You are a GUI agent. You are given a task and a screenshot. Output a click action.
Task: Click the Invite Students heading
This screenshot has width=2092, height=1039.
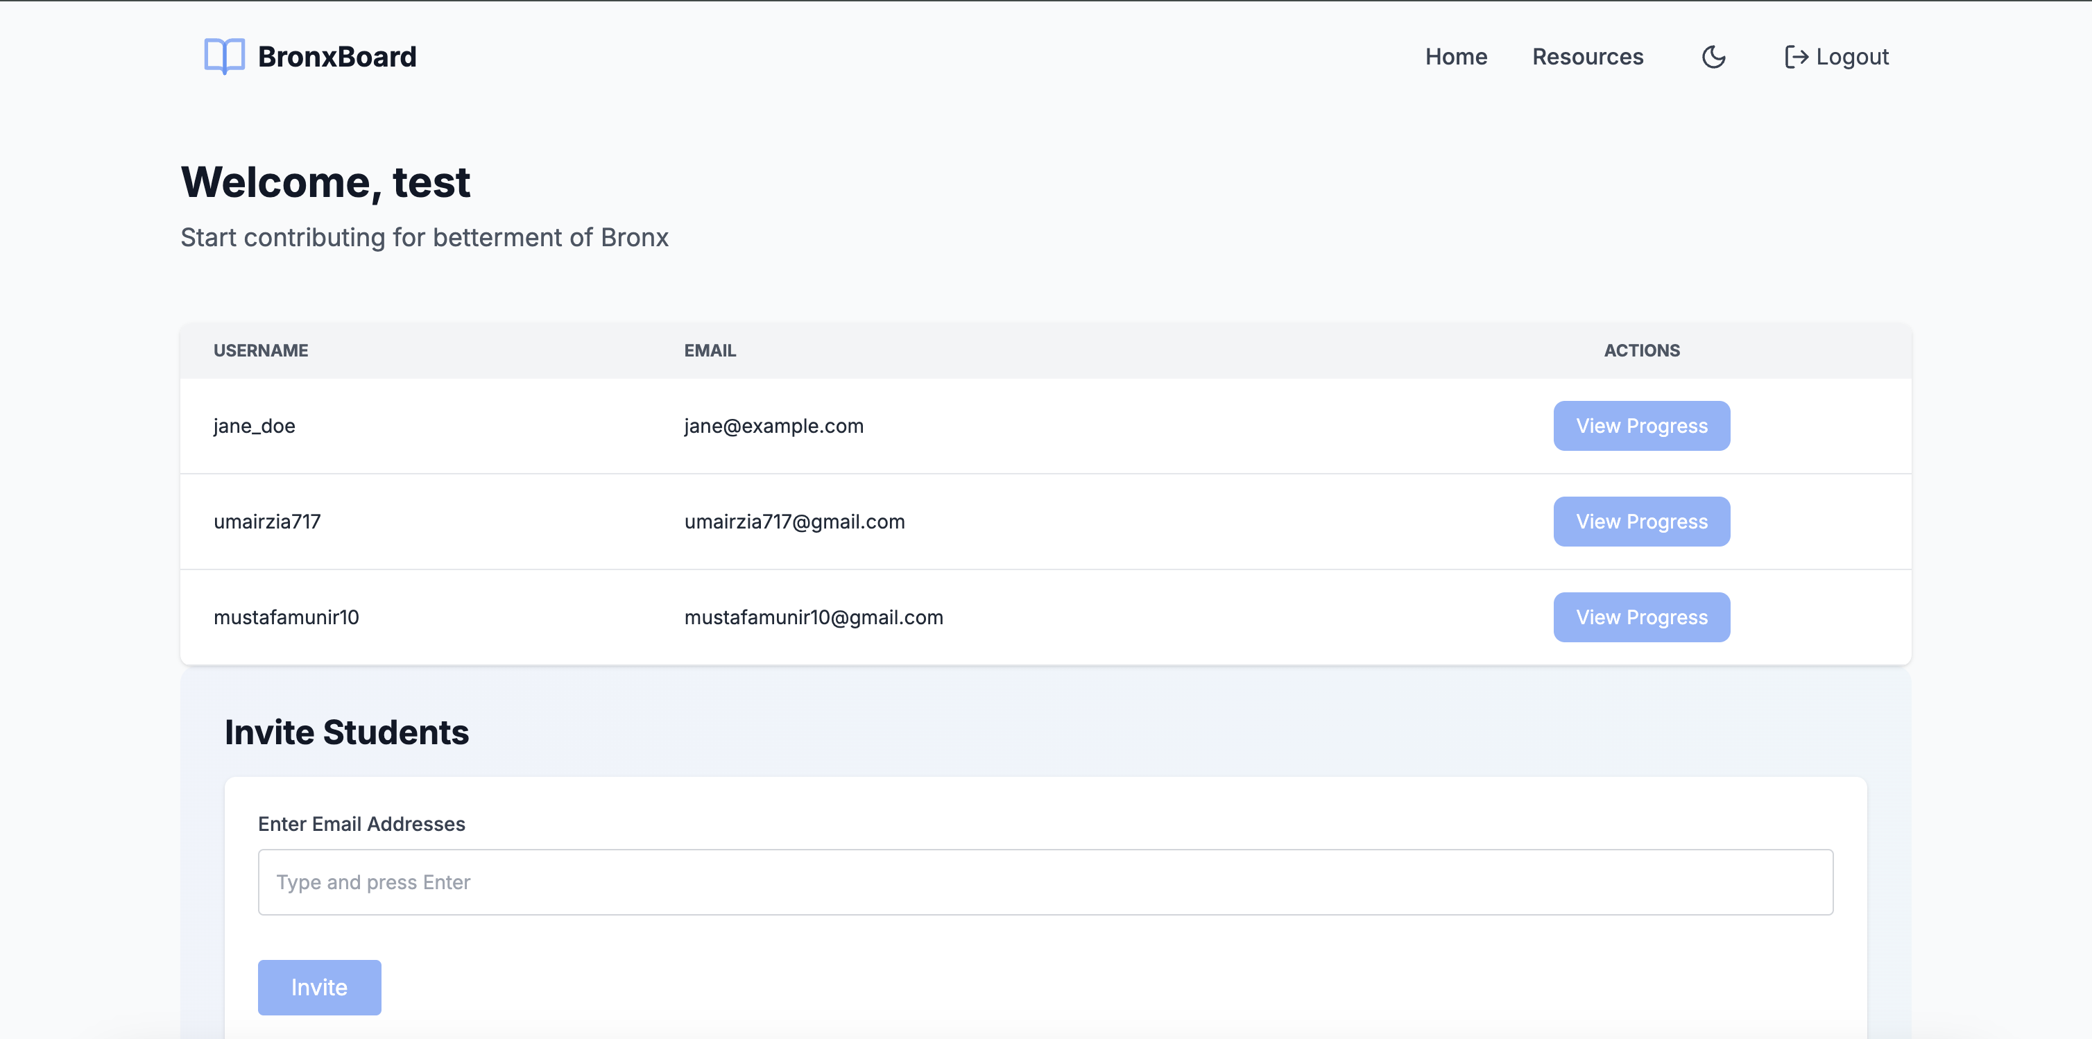pos(347,732)
